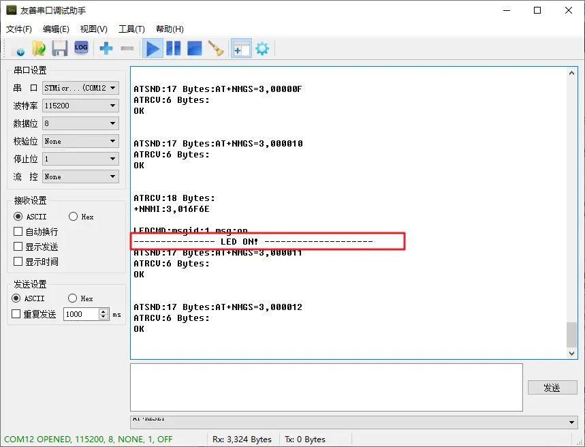
Task: Click the app logo icon in the title bar
Action: tap(11, 10)
